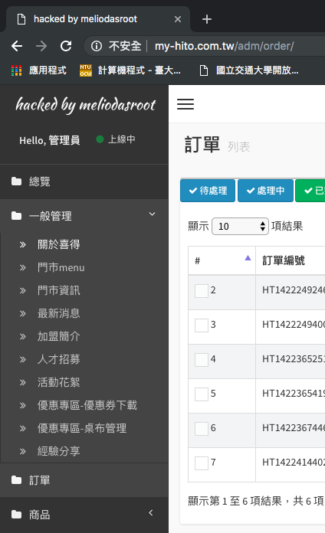The width and height of the screenshot is (325, 533).
Task: Sort the table by the # column
Action: 222,260
